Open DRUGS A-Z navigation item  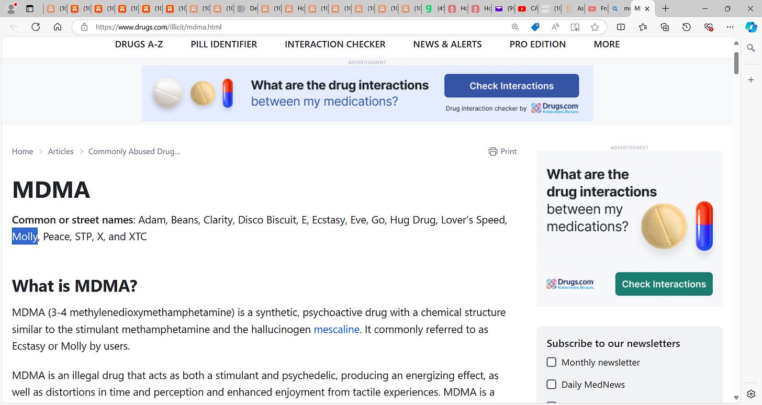[139, 44]
